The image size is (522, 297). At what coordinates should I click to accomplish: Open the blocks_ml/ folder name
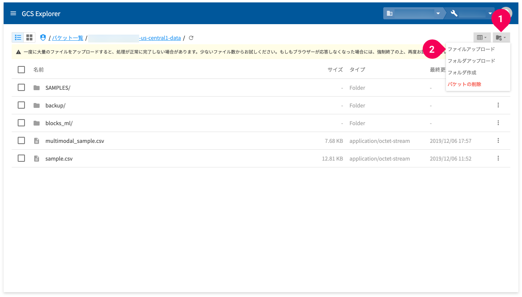(59, 123)
